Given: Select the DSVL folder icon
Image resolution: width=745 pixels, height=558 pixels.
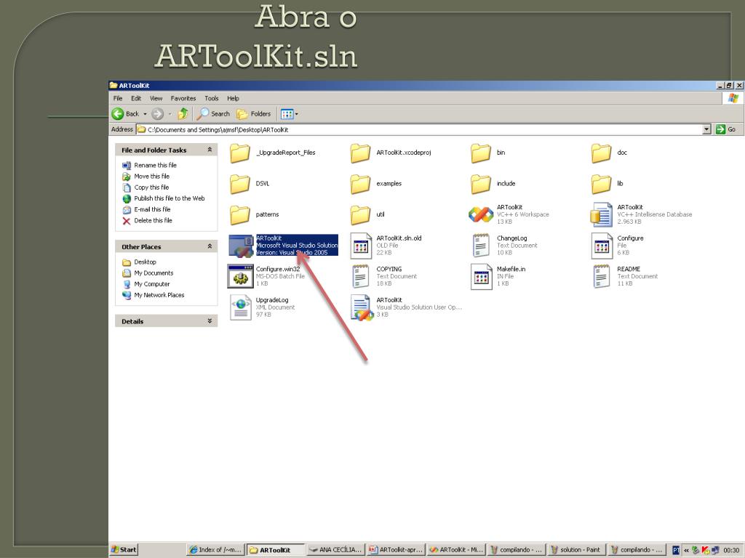Looking at the screenshot, I should coord(240,184).
